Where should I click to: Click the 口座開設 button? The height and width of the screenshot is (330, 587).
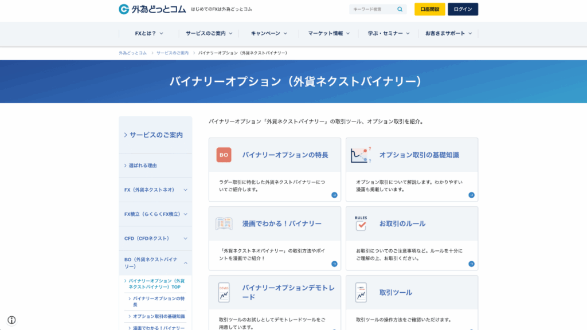coord(430,9)
